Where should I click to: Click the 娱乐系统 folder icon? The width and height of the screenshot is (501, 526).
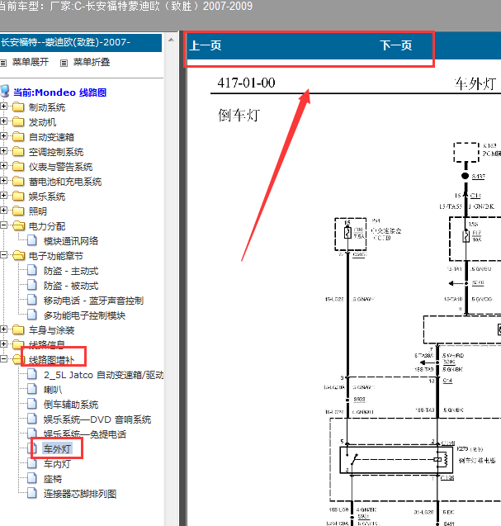pyautogui.click(x=18, y=196)
